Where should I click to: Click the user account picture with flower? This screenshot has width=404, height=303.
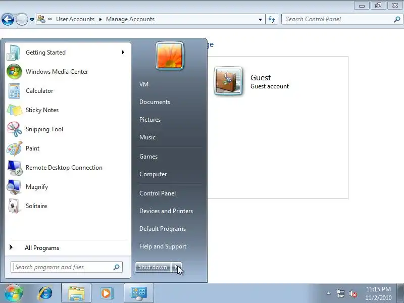[x=170, y=56]
